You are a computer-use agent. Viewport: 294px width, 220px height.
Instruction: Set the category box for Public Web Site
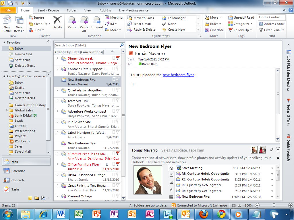(114, 121)
